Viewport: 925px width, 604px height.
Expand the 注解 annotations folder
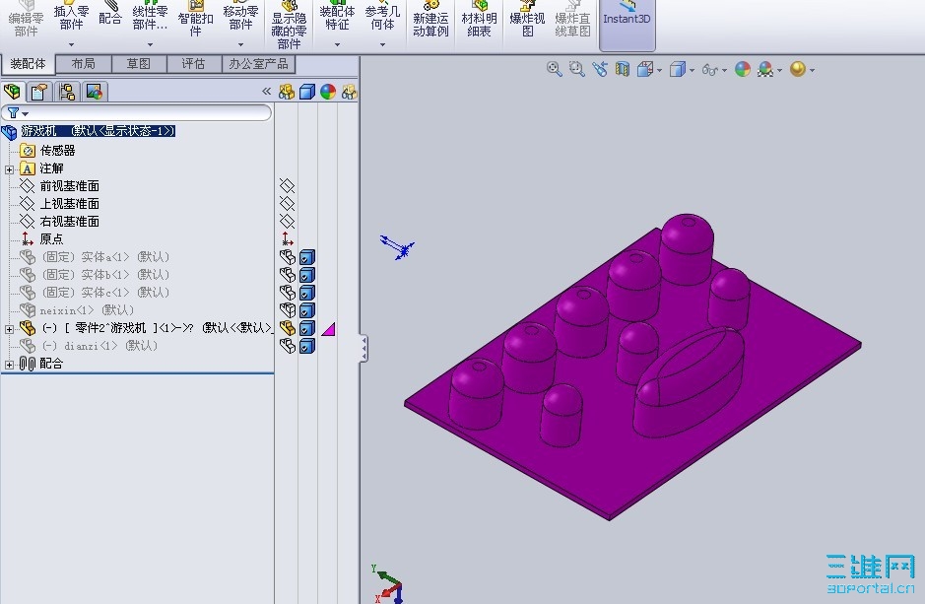coord(9,169)
